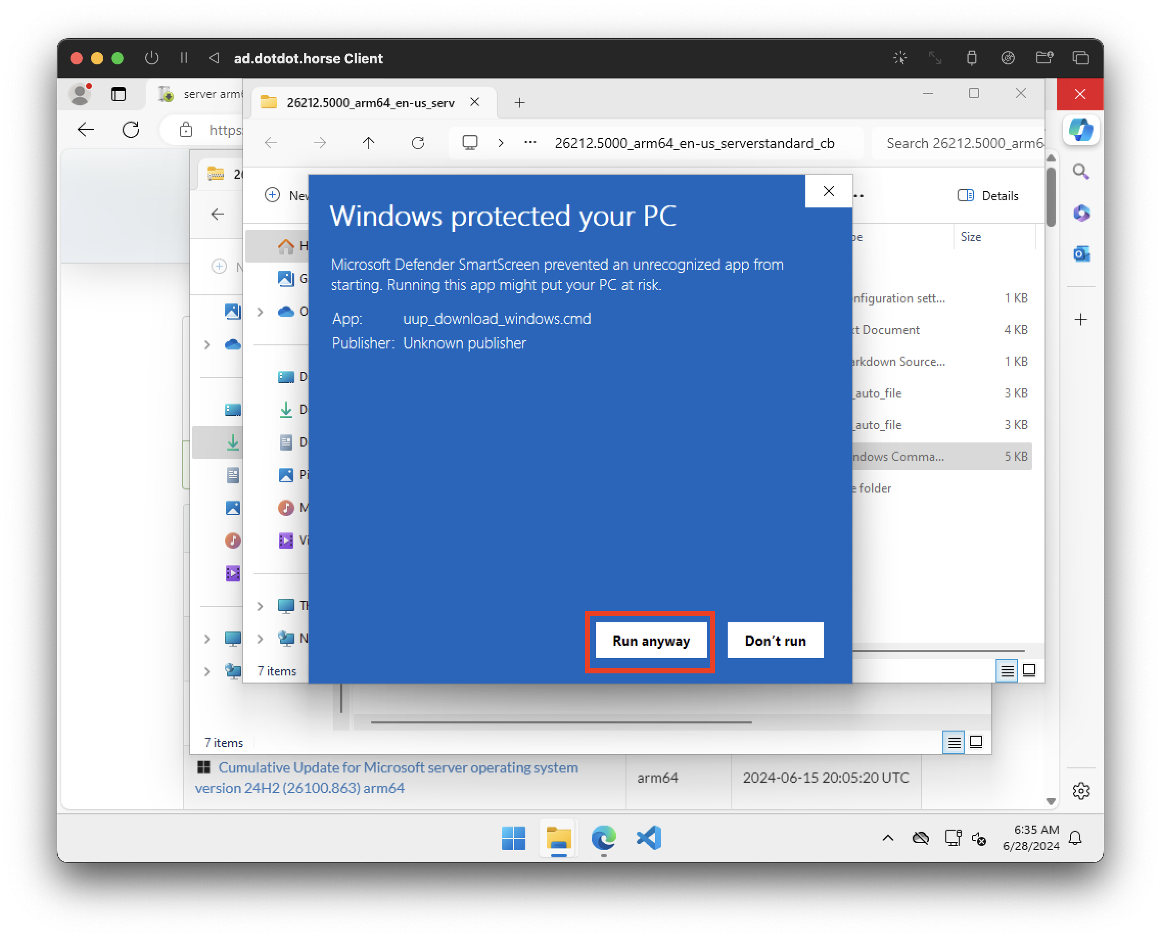Navigate back in front Explorer window
1161x938 pixels.
[271, 143]
